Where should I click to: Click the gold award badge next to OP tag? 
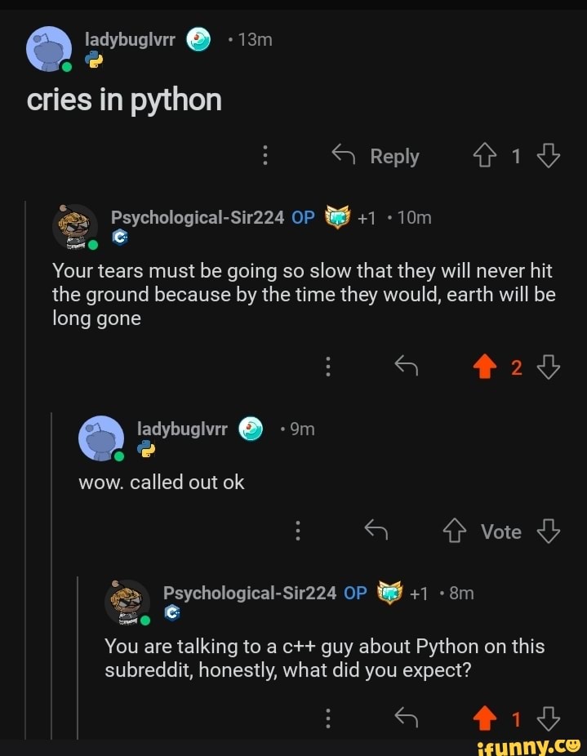pos(336,218)
